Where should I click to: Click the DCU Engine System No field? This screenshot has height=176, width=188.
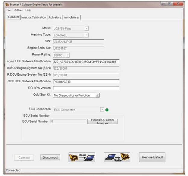coord(86,75)
